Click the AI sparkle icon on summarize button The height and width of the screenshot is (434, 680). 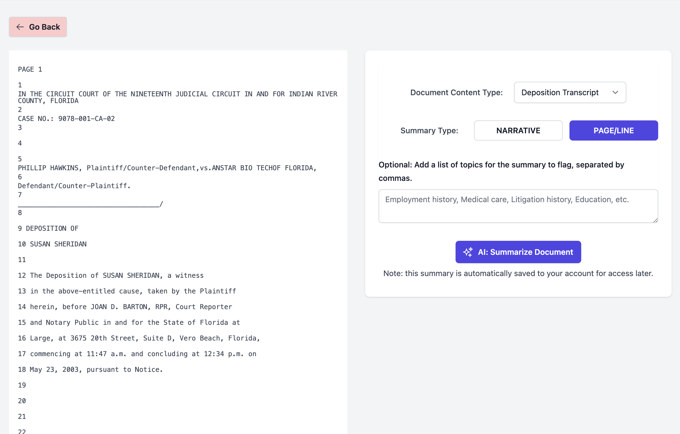[468, 252]
